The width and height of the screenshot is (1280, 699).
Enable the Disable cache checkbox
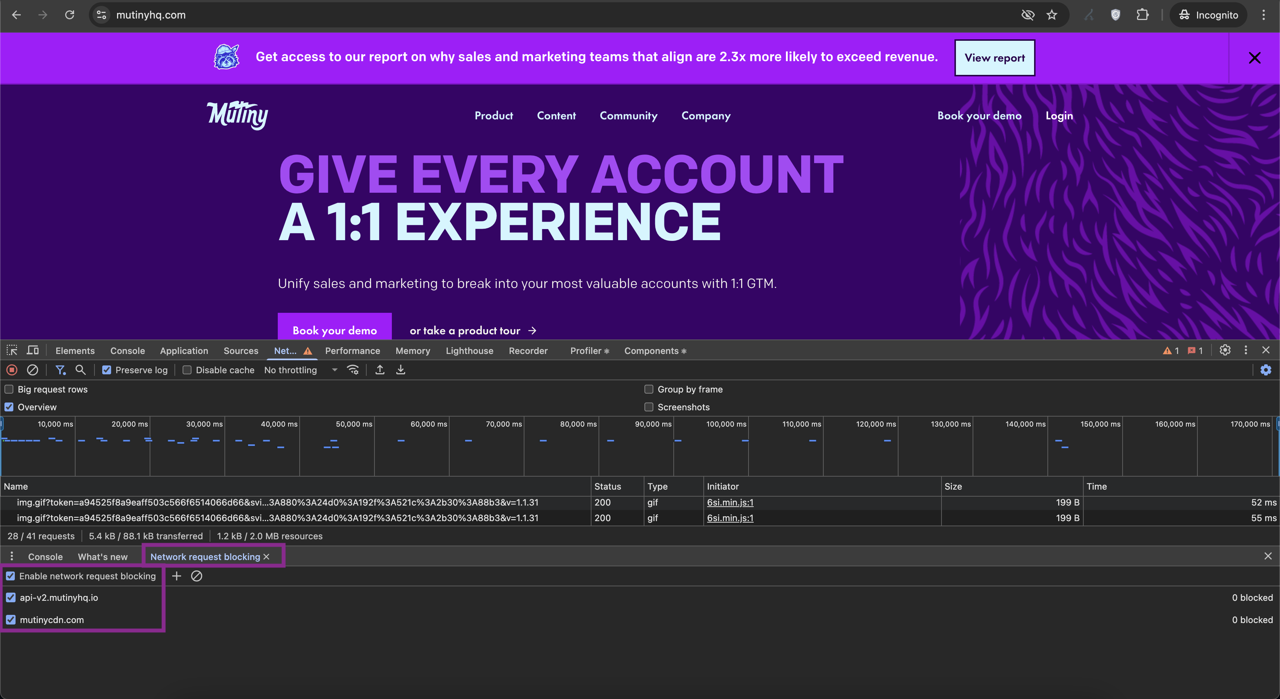click(187, 370)
